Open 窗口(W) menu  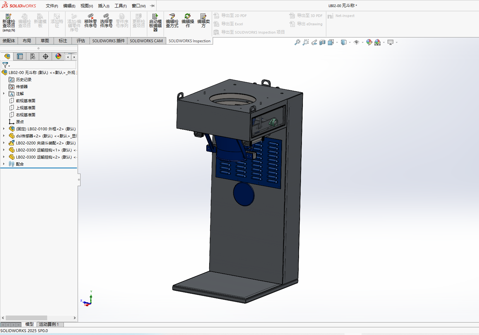coord(139,6)
